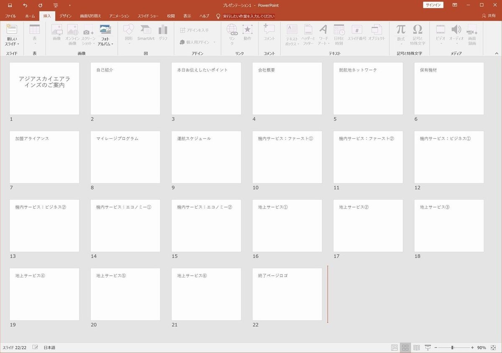The image size is (502, 353).
Task: Select the 会社概要 slide thumbnail
Action: pyautogui.click(x=287, y=89)
